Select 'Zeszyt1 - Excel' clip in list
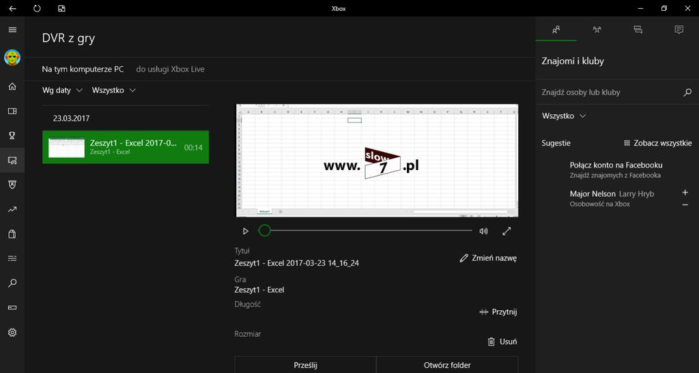Image resolution: width=699 pixels, height=373 pixels. click(126, 148)
